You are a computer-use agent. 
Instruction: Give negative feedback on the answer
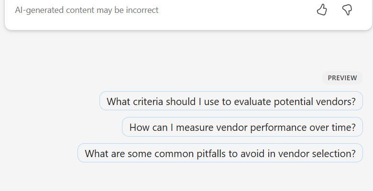347,10
